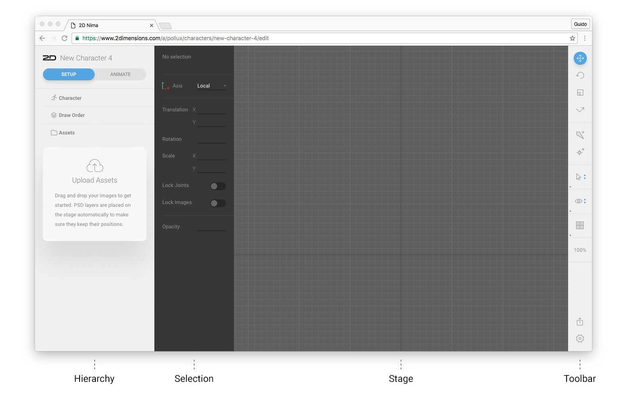627x395 pixels.
Task: Open a new browser tab
Action: point(165,26)
